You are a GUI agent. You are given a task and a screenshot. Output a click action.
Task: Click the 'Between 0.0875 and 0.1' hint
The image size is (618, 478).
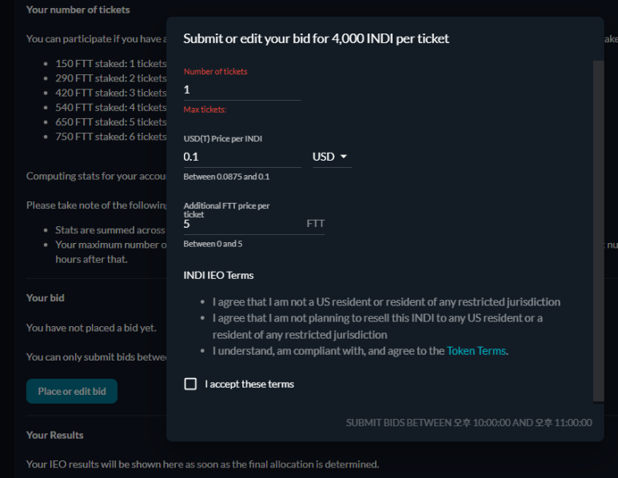pos(226,177)
